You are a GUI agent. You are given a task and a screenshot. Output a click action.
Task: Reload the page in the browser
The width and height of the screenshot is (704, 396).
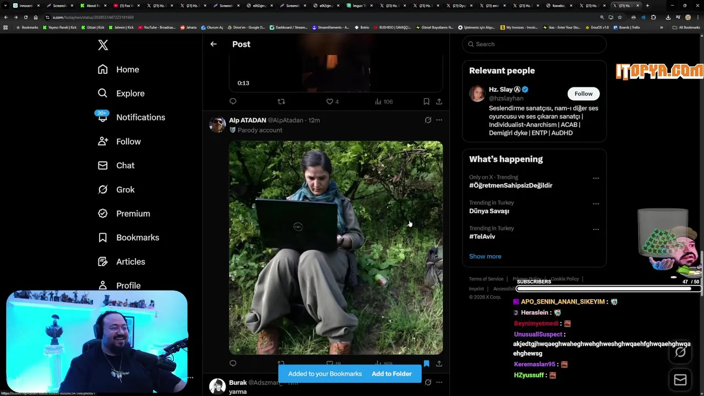[x=25, y=17]
